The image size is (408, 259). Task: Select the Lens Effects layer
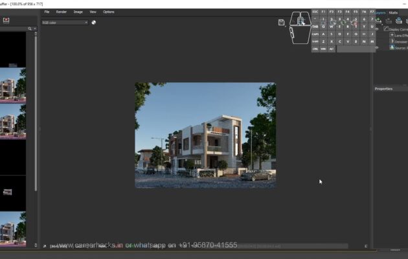(400, 35)
